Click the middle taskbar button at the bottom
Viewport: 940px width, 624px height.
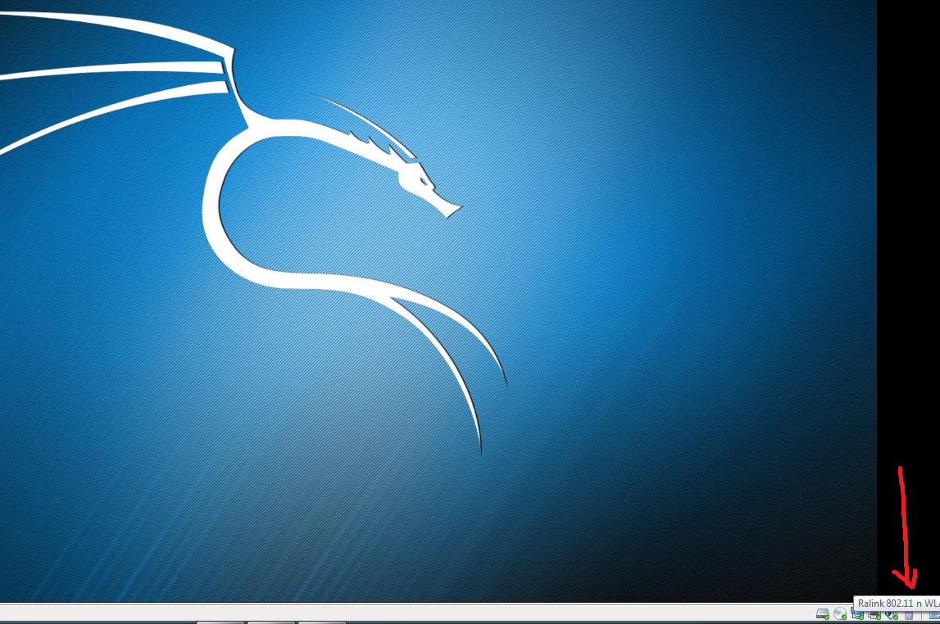coord(270,622)
